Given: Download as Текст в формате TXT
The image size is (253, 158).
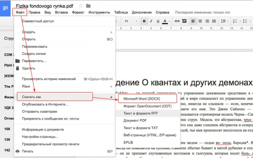Looking at the screenshot, I should [148, 128].
